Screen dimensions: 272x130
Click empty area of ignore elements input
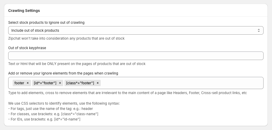[180, 83]
